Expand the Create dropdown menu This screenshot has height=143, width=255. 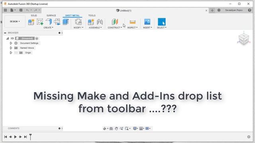(x=48, y=27)
